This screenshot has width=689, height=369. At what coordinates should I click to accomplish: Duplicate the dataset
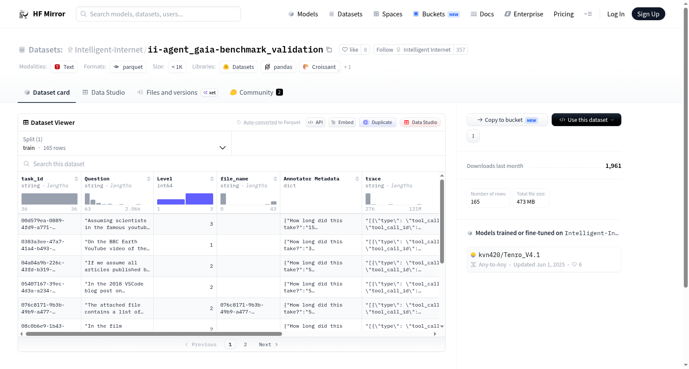378,122
